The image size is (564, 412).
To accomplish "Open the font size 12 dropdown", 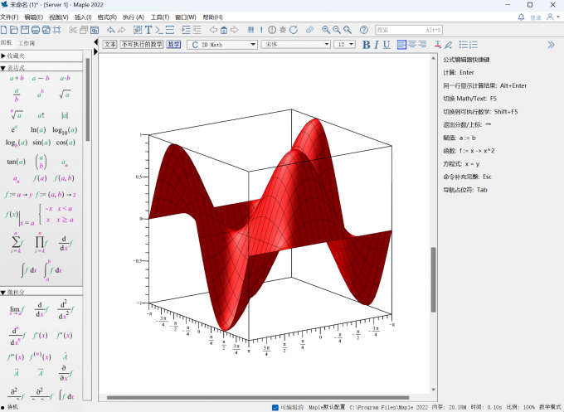I will point(343,45).
